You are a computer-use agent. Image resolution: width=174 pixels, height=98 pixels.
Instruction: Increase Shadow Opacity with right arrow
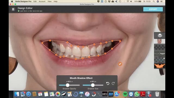coord(72,82)
